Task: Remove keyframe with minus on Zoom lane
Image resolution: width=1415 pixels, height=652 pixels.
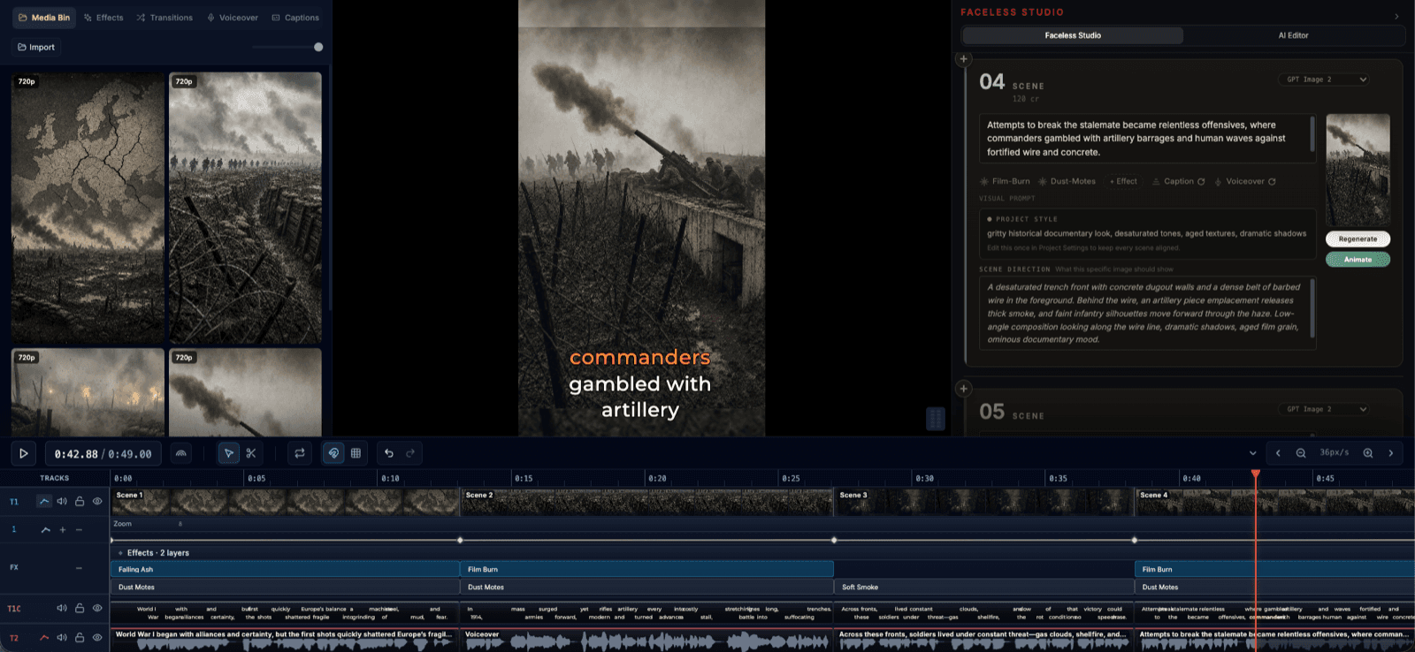Action: (x=79, y=530)
